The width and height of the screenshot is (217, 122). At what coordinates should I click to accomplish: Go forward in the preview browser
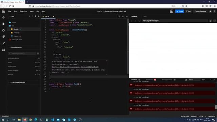pos(135,21)
